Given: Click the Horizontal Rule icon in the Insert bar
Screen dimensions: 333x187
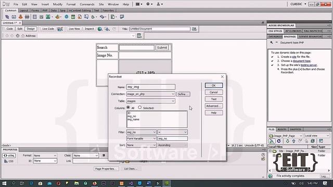Looking at the screenshot, I should (x=27, y=17).
